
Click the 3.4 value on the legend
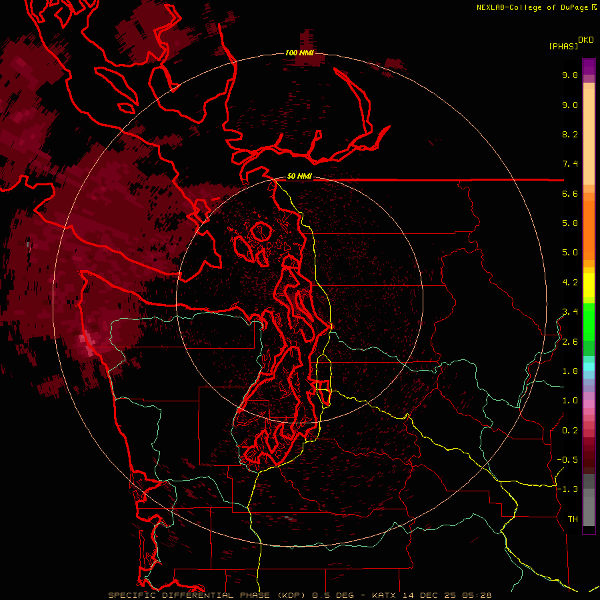coord(570,312)
